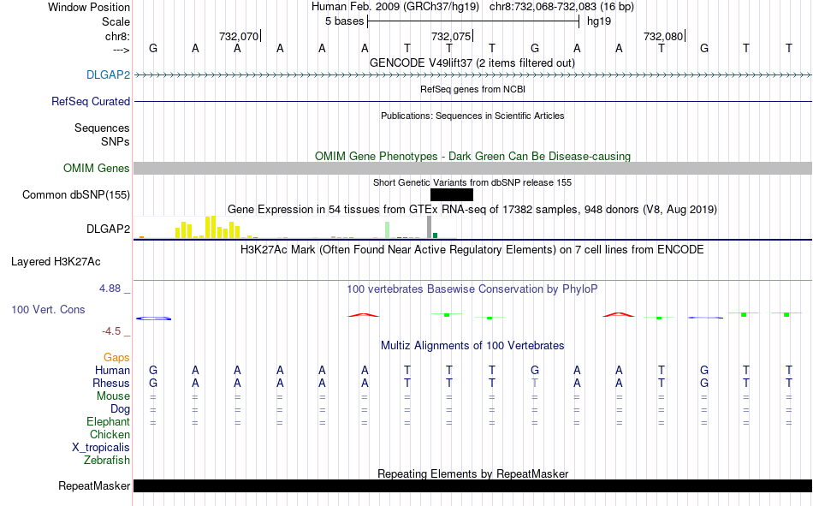Click the -4.5 PhyloP lower scale value
Viewport: 813px width, 506px height.
point(111,331)
